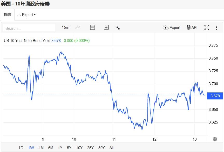Open the line chart type selector
Image resolution: width=224 pixels, height=152 pixels.
pyautogui.click(x=78, y=27)
